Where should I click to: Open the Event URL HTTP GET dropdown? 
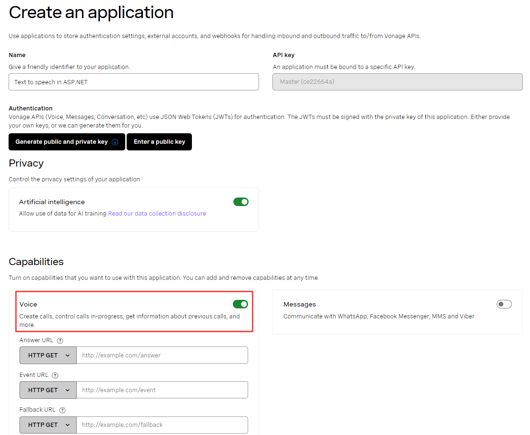coord(48,390)
